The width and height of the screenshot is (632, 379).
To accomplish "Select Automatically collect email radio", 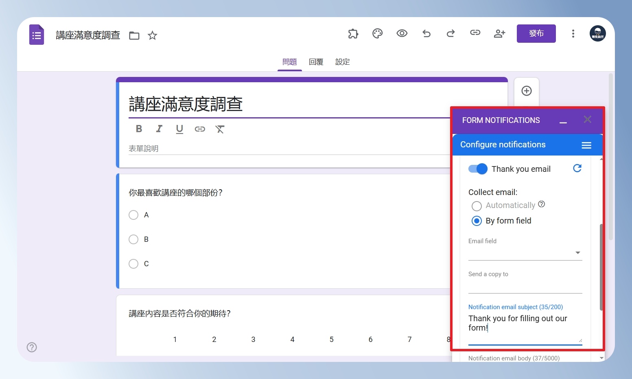I will pyautogui.click(x=477, y=206).
